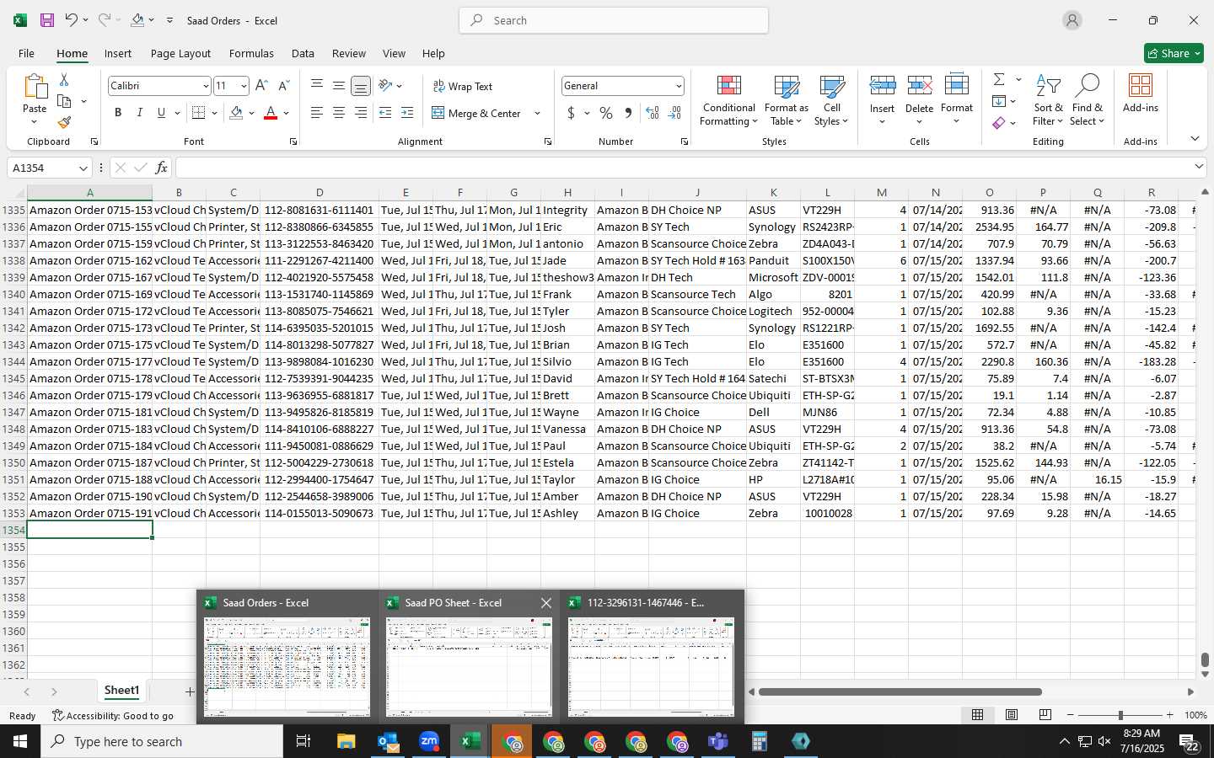Image resolution: width=1214 pixels, height=758 pixels.
Task: Click the Sort & Filter icon
Action: coord(1048,101)
